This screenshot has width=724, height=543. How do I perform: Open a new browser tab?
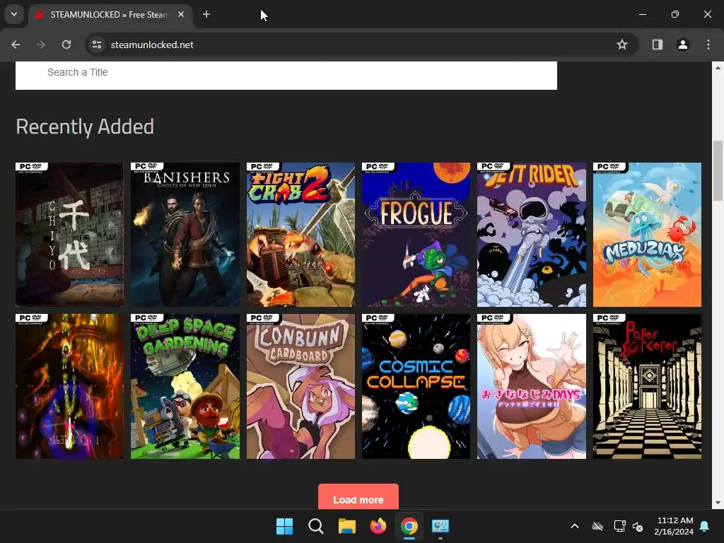[206, 15]
